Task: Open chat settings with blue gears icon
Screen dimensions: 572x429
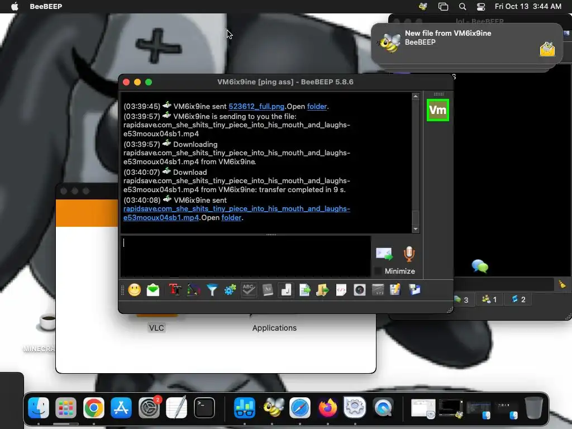Action: click(230, 290)
